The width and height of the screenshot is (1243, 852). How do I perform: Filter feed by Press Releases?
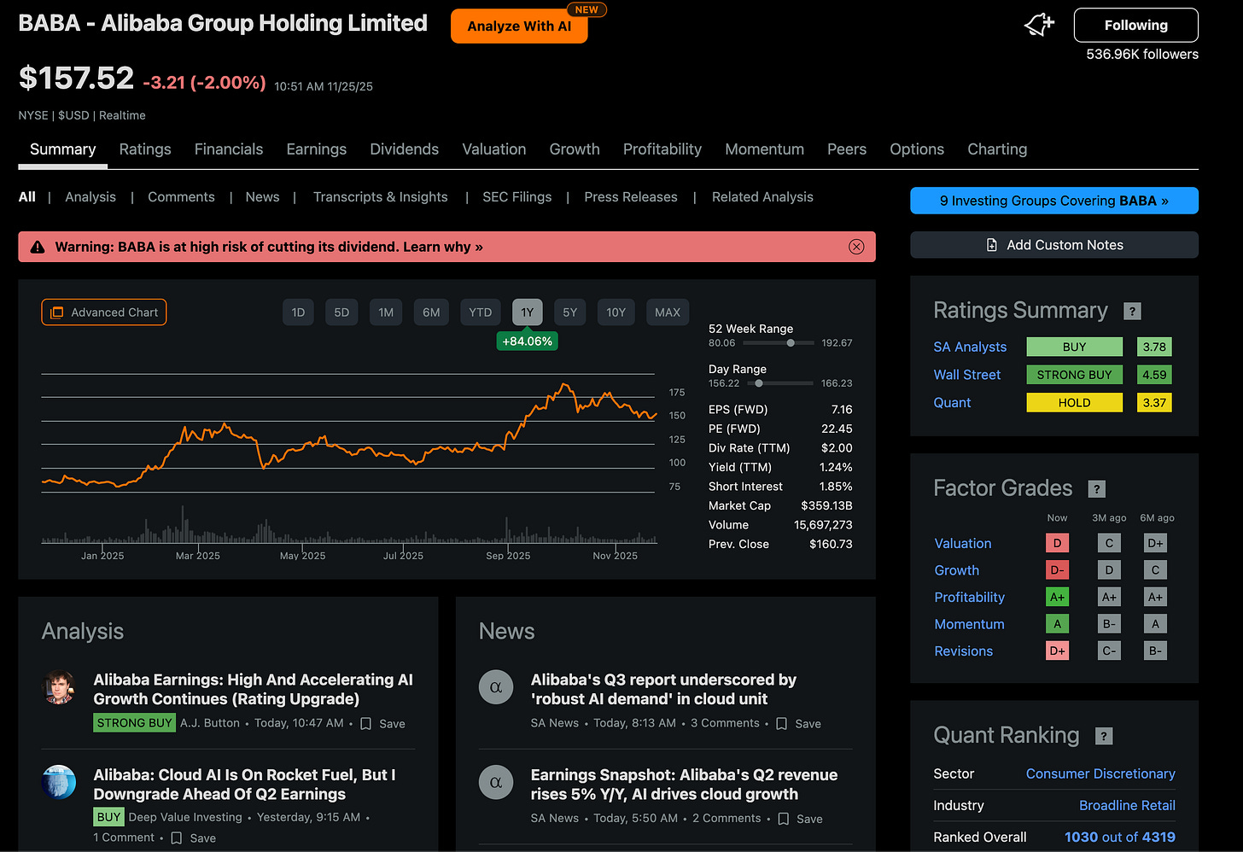pyautogui.click(x=631, y=197)
